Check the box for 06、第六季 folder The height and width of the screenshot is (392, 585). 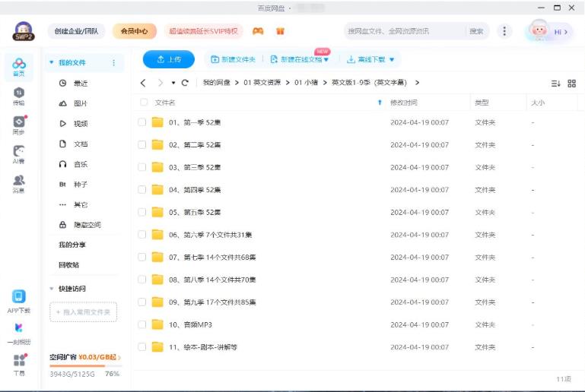coord(142,235)
